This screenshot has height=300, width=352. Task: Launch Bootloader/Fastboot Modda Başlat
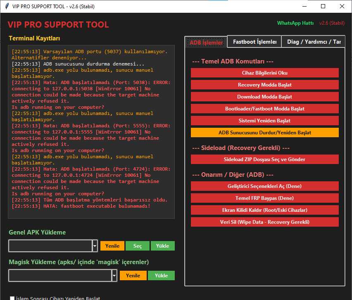pos(264,109)
